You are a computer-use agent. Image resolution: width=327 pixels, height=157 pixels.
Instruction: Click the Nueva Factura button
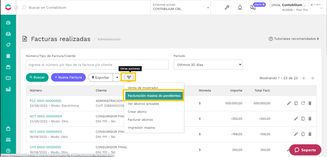[68, 77]
